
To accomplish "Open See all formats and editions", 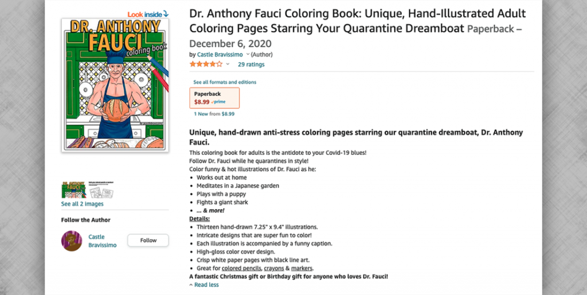I will point(225,82).
